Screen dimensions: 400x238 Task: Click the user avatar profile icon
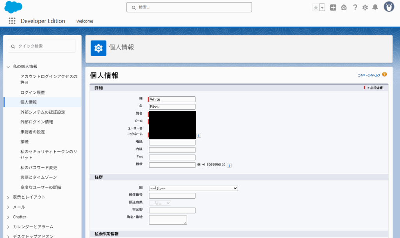(389, 7)
